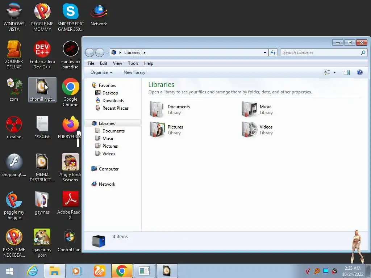This screenshot has width=371, height=278.
Task: Select peggle my heggle desktop icon
Action: coord(14,205)
